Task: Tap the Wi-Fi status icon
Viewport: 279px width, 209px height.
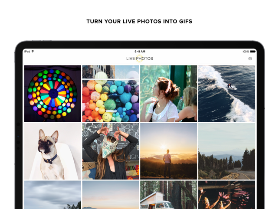Action: pos(33,52)
